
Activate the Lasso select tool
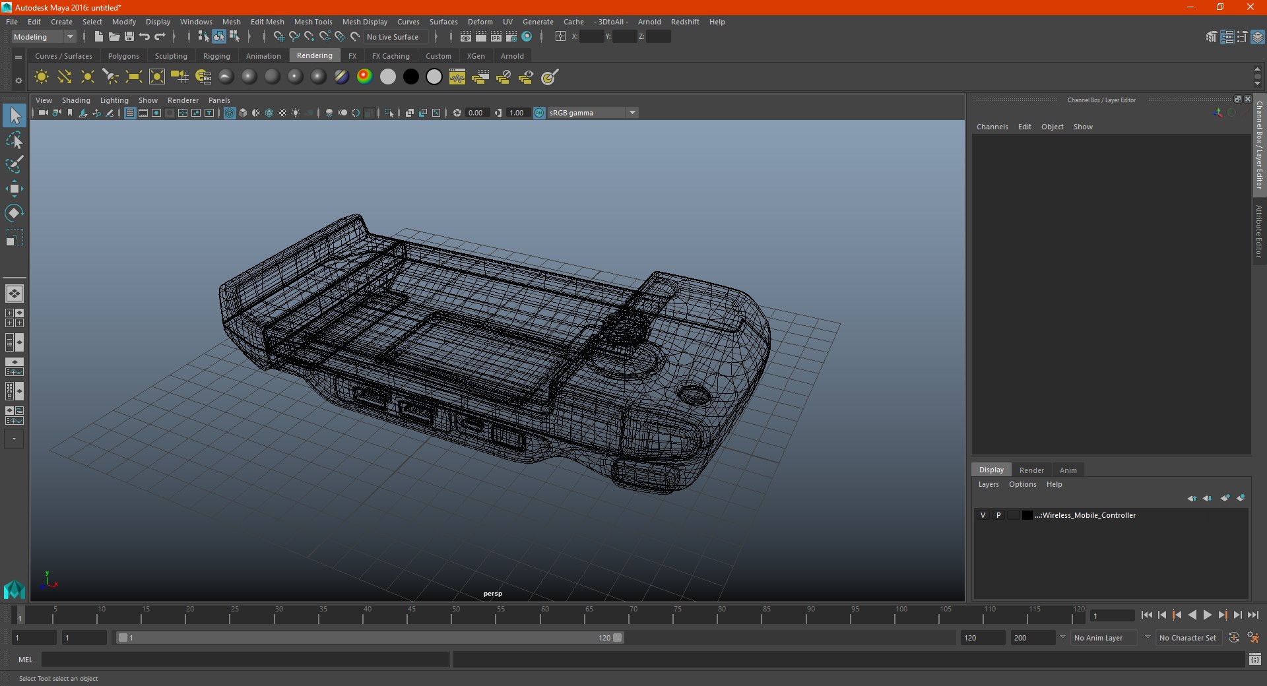15,140
